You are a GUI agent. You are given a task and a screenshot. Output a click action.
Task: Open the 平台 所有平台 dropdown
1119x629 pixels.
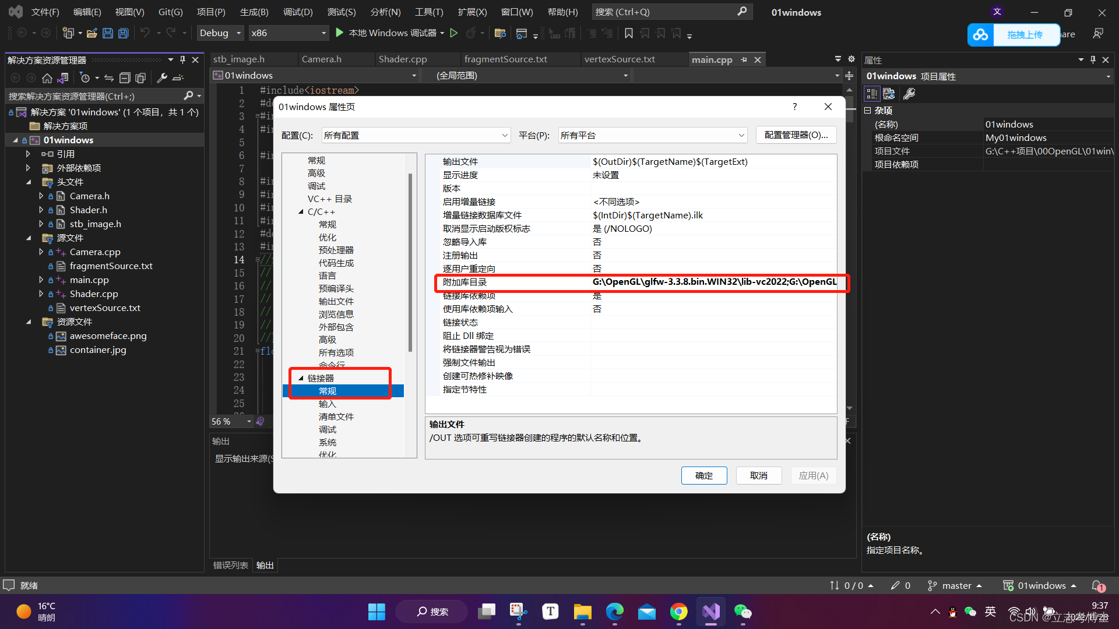point(652,135)
